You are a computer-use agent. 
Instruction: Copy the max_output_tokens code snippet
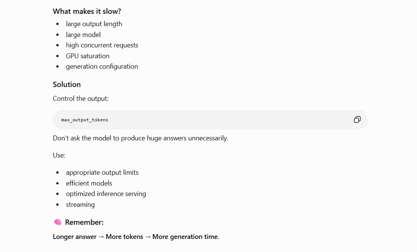357,119
